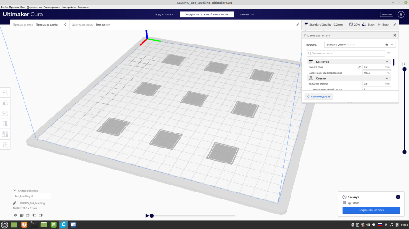The height and width of the screenshot is (229, 409).
Task: Click the pencil icon beside LLK4PRO_Bed_Levelling
Action: (15, 203)
